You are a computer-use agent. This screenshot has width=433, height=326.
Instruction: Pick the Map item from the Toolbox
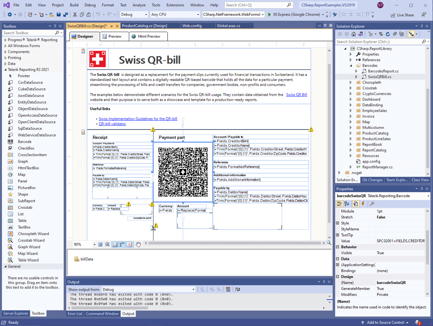click(22, 175)
